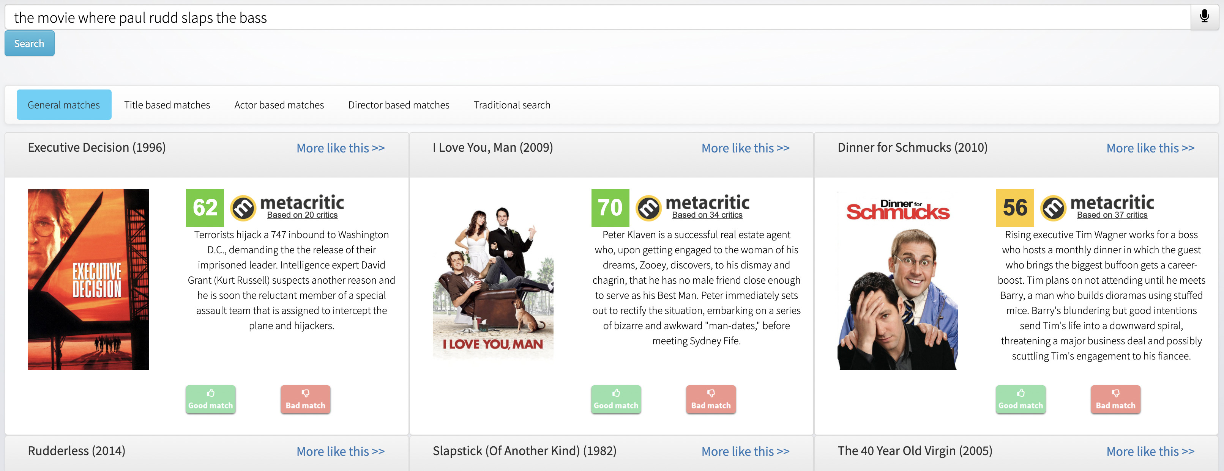Screen dimensions: 1224x471
Task: Open More like this for Executive Decision
Action: [x=340, y=148]
